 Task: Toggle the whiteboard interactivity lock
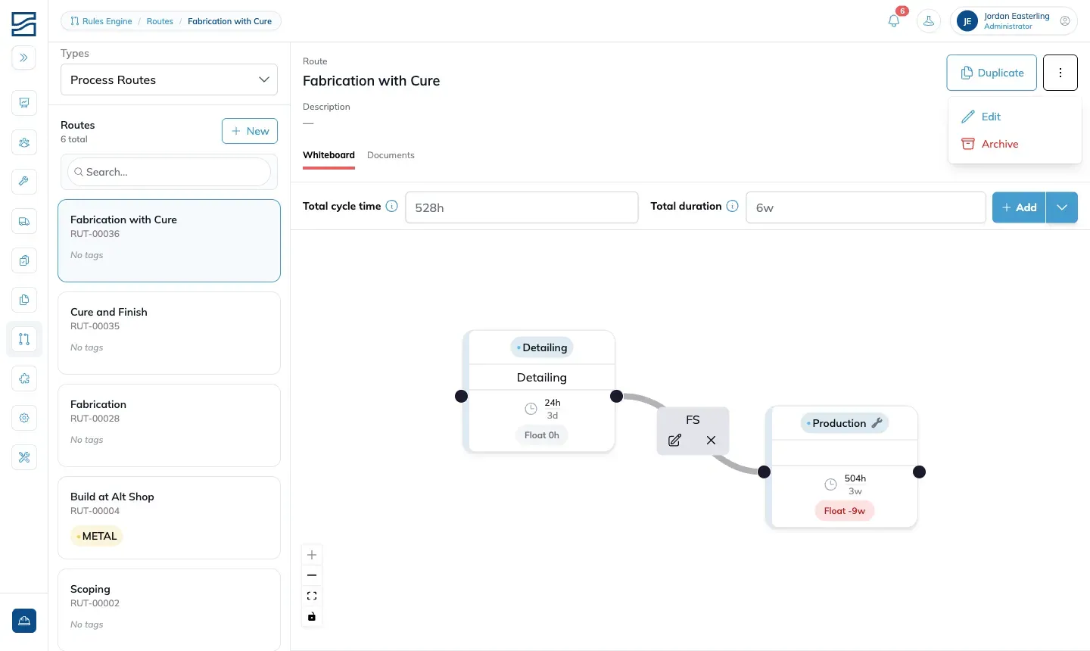pos(312,616)
